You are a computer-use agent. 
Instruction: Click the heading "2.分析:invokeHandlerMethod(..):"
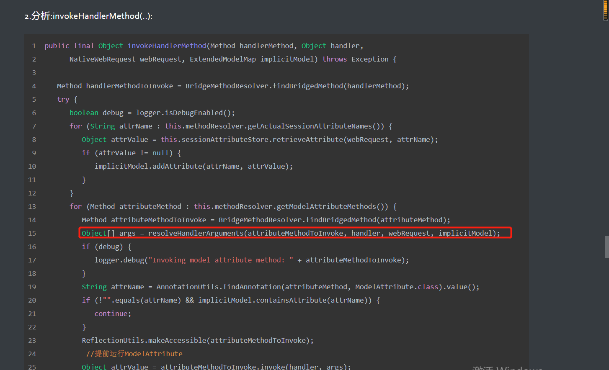click(88, 16)
